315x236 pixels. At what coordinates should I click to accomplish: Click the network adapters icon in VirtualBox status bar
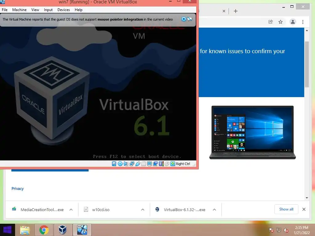click(x=132, y=164)
